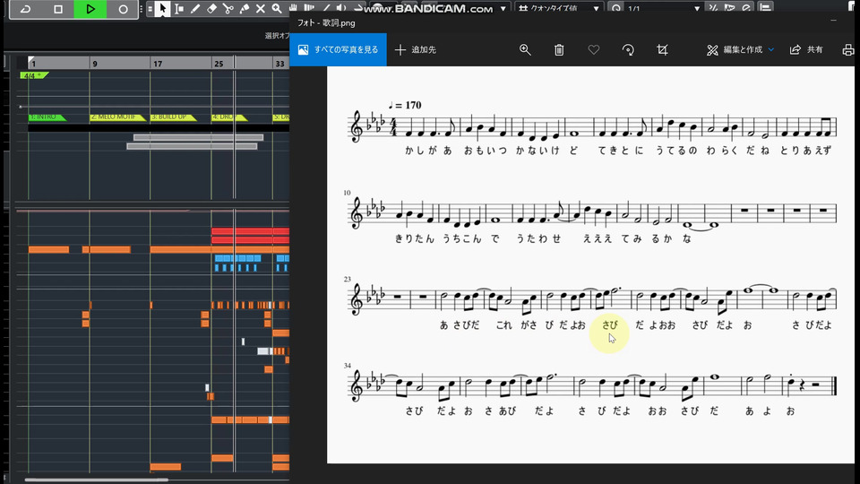Image resolution: width=860 pixels, height=484 pixels.
Task: Minimize the Photos window
Action: tap(834, 21)
